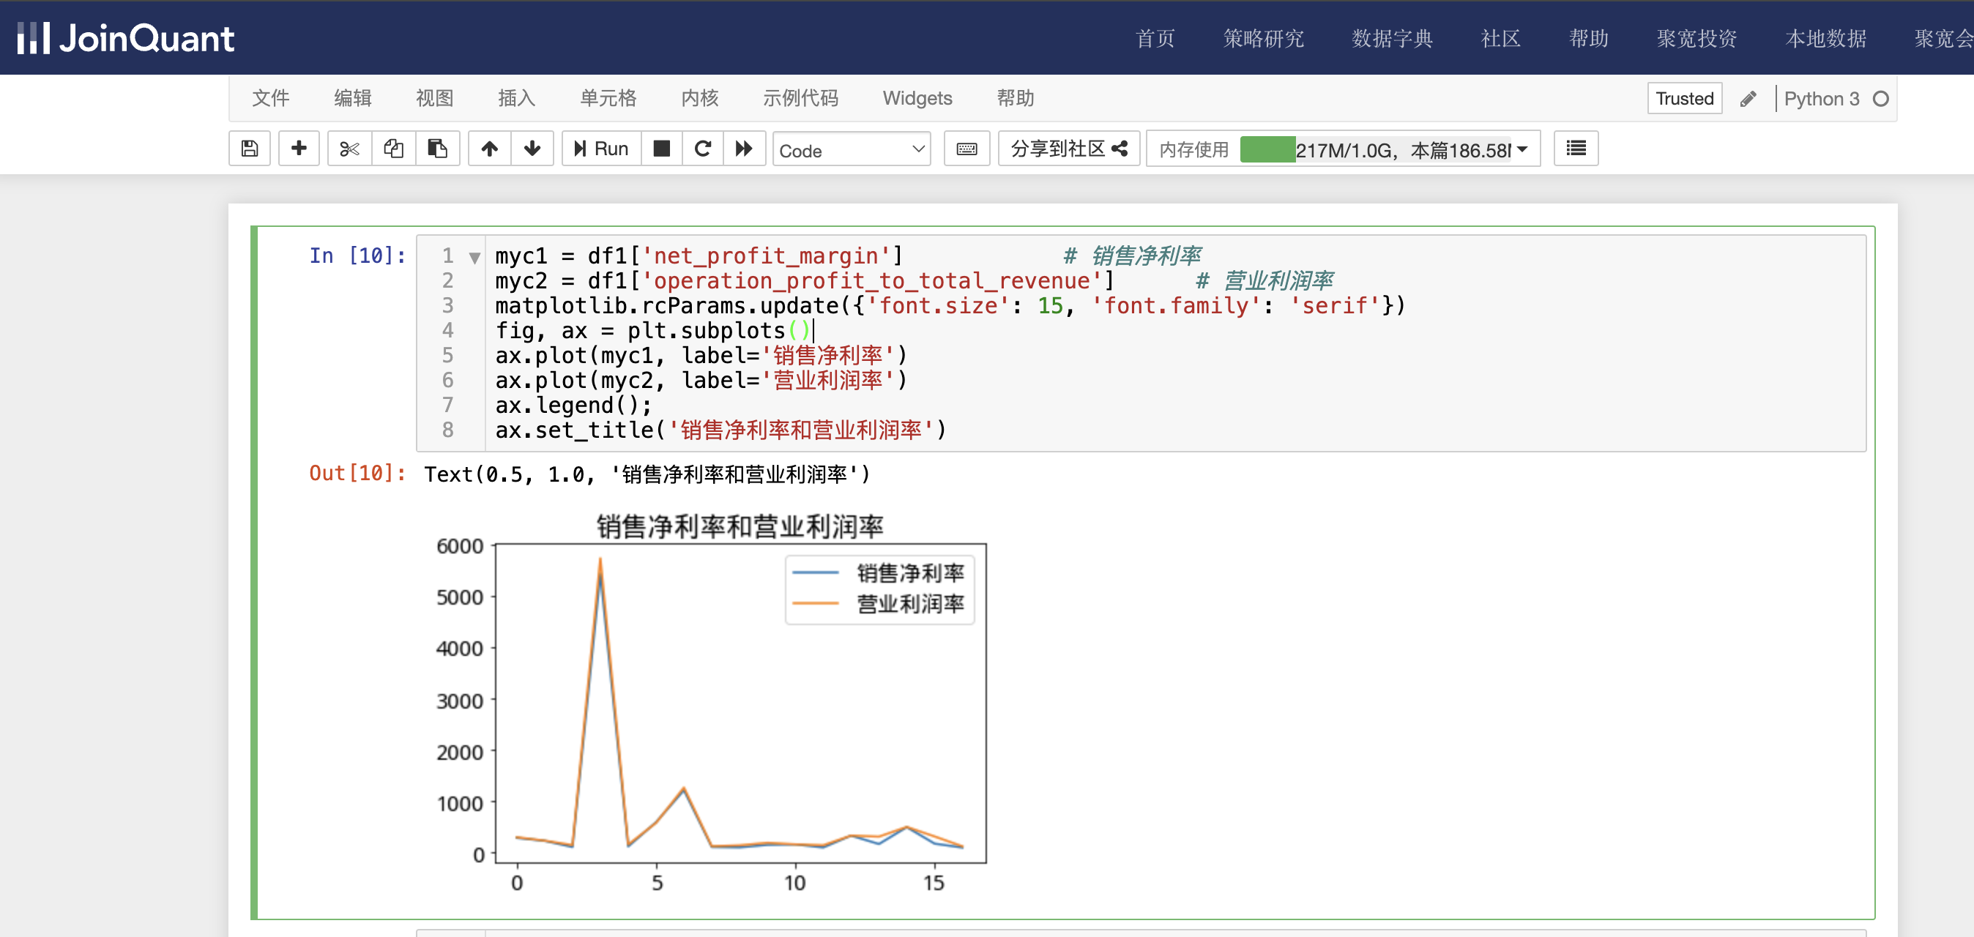The width and height of the screenshot is (1974, 937).
Task: Click the save notebook icon
Action: coord(249,149)
